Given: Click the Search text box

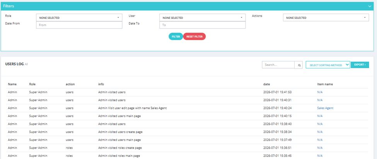Looking at the screenshot, I should coord(278,65).
